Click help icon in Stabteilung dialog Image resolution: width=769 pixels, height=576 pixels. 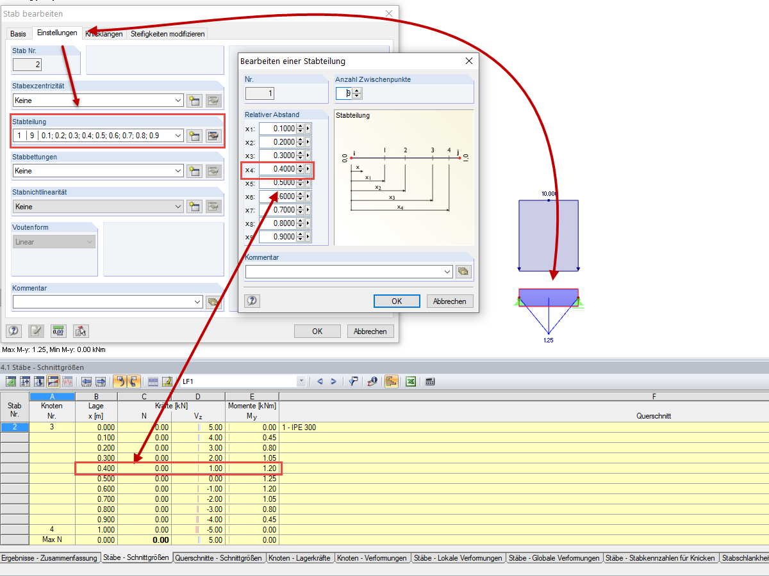(x=252, y=301)
